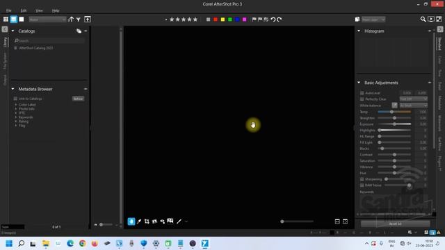Open the magnifier search icon in toolbar

(423, 19)
